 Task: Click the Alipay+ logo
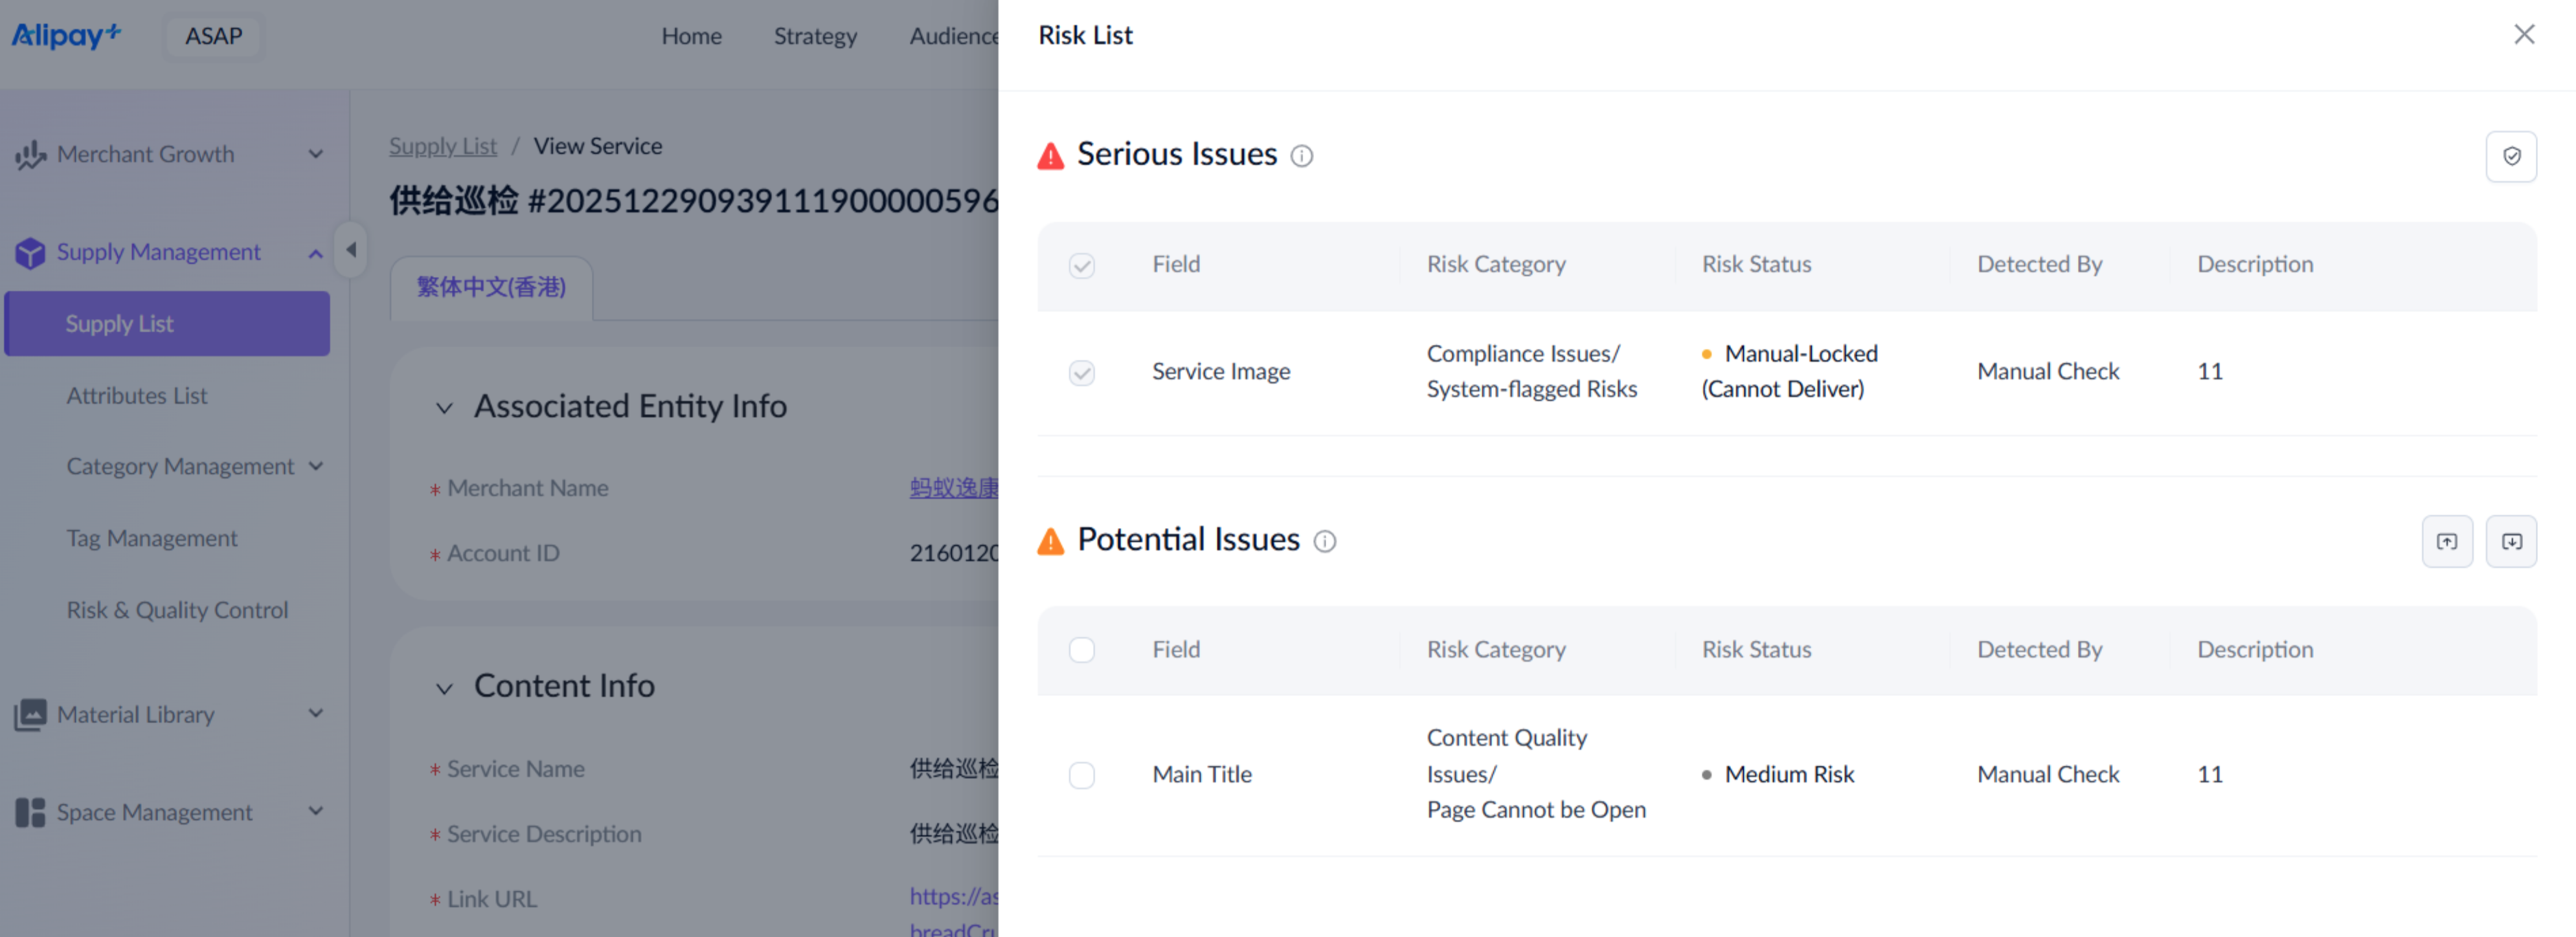pyautogui.click(x=66, y=35)
